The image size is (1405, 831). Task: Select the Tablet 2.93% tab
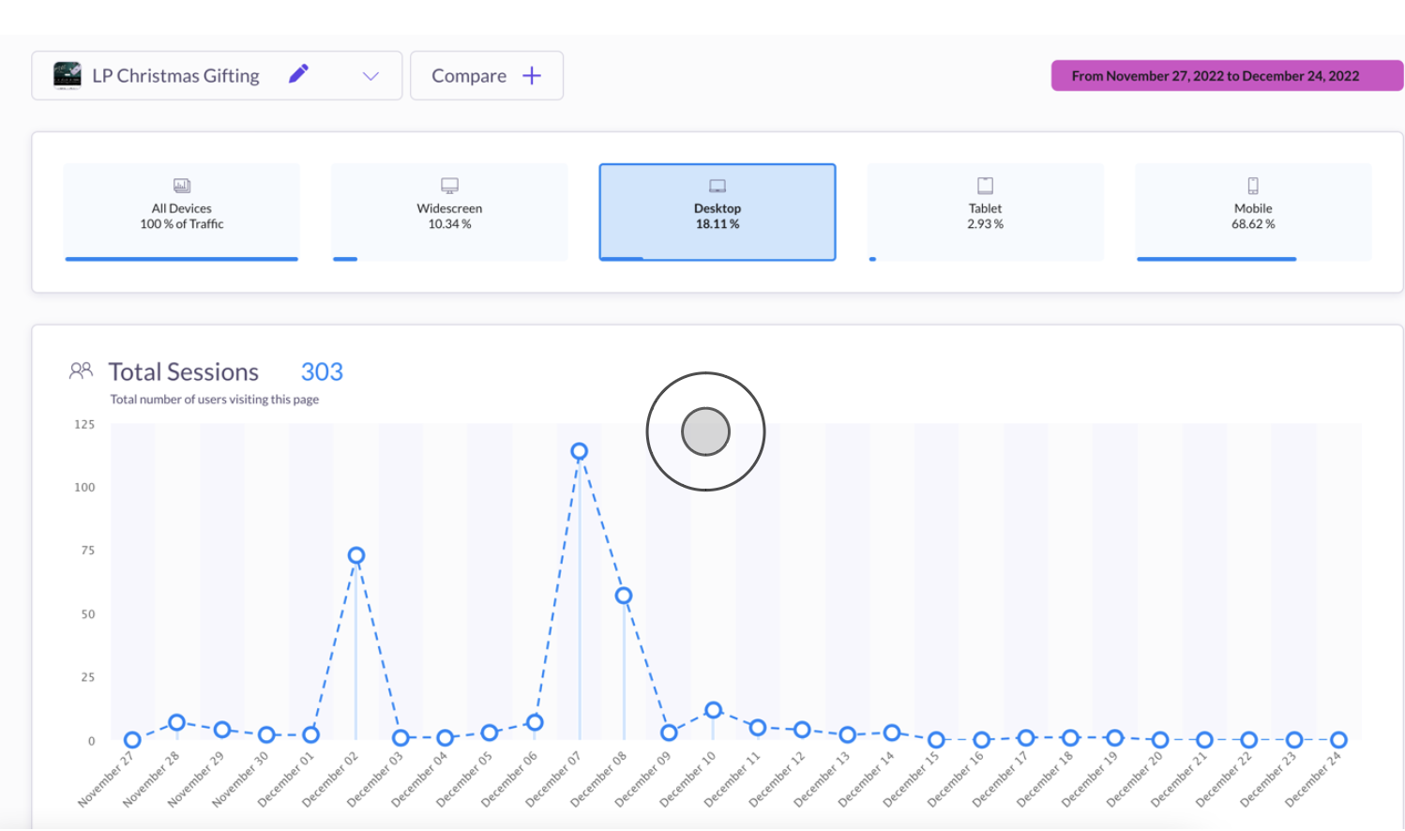pos(986,212)
